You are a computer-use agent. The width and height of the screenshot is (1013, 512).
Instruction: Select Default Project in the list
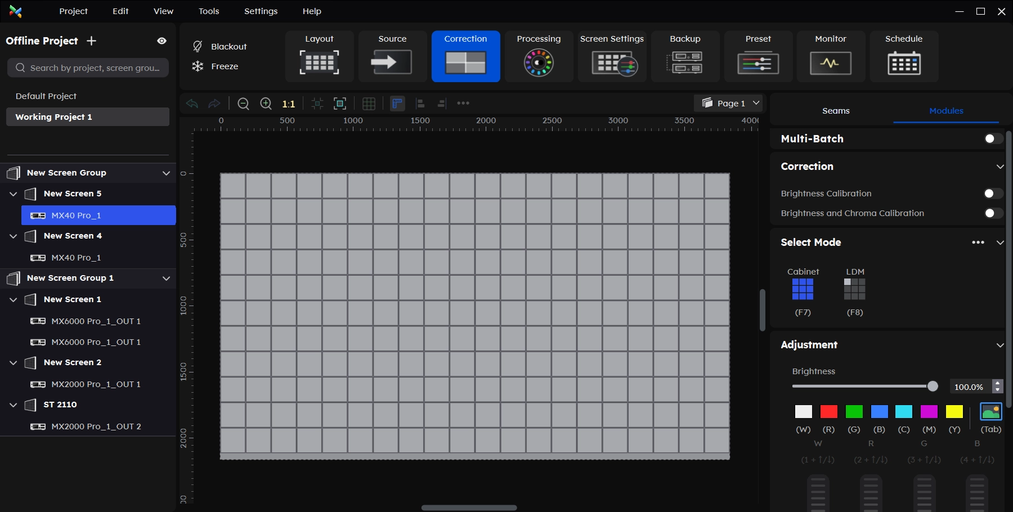pos(46,96)
